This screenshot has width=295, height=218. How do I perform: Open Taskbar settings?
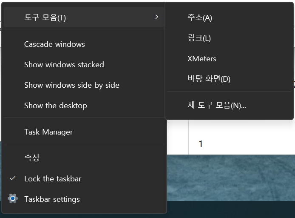click(84, 199)
